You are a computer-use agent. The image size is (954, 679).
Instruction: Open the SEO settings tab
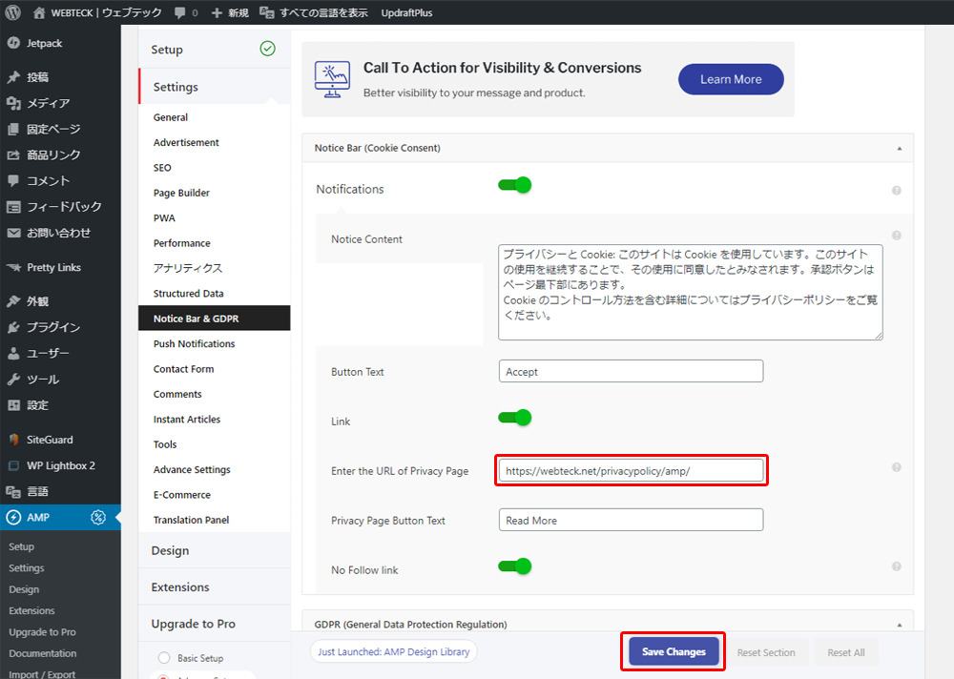coord(162,168)
